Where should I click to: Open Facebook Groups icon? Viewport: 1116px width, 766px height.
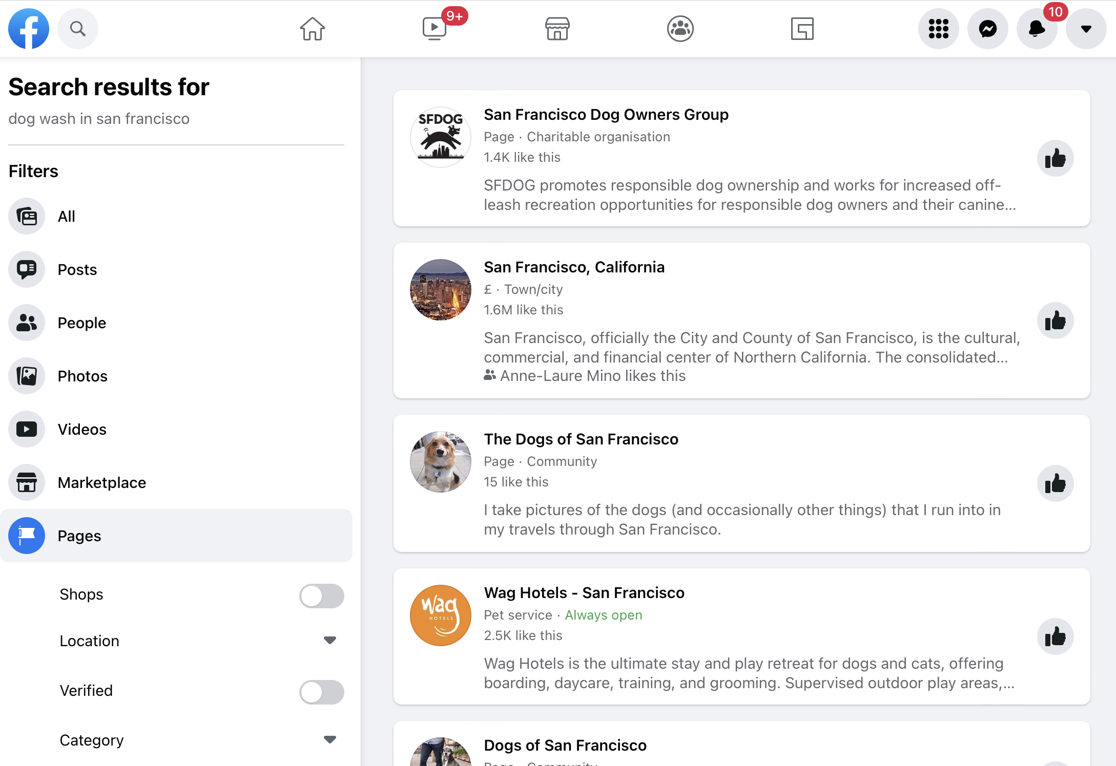680,28
